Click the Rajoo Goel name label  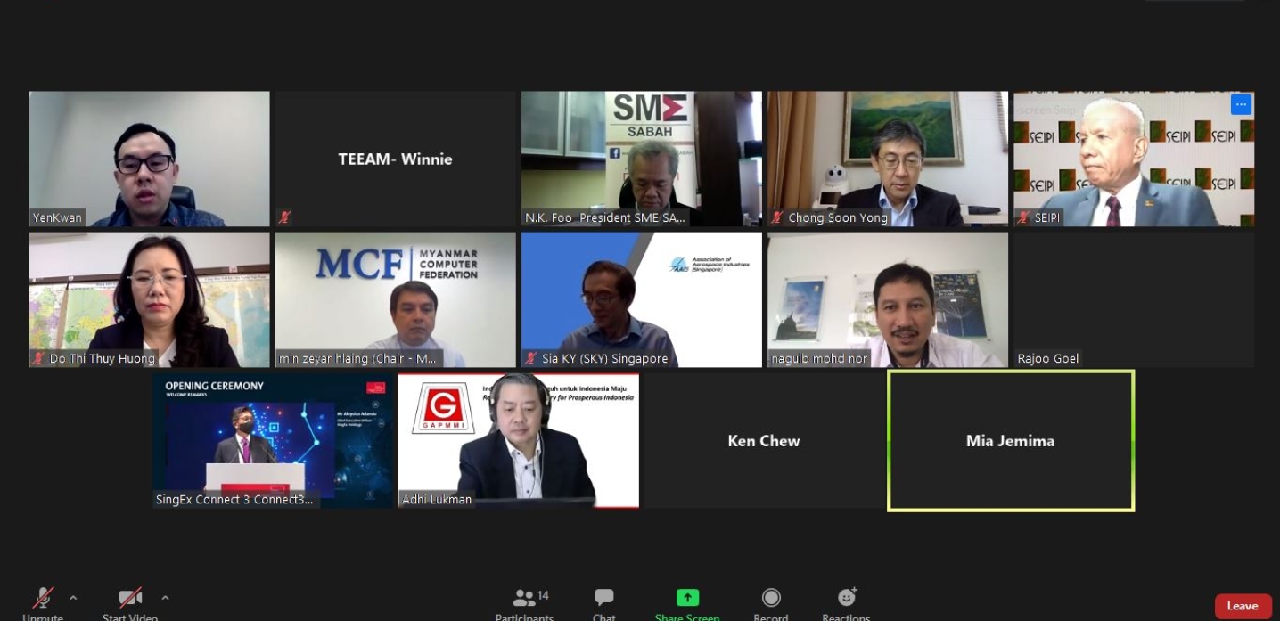[x=1048, y=358]
